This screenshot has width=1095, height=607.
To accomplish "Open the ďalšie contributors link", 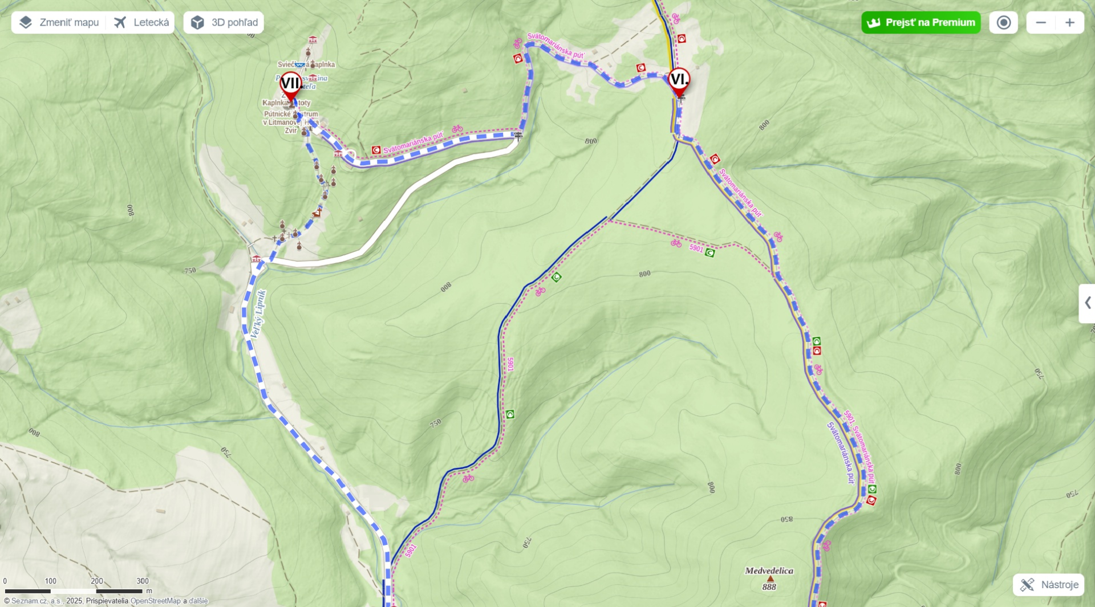I will [198, 601].
